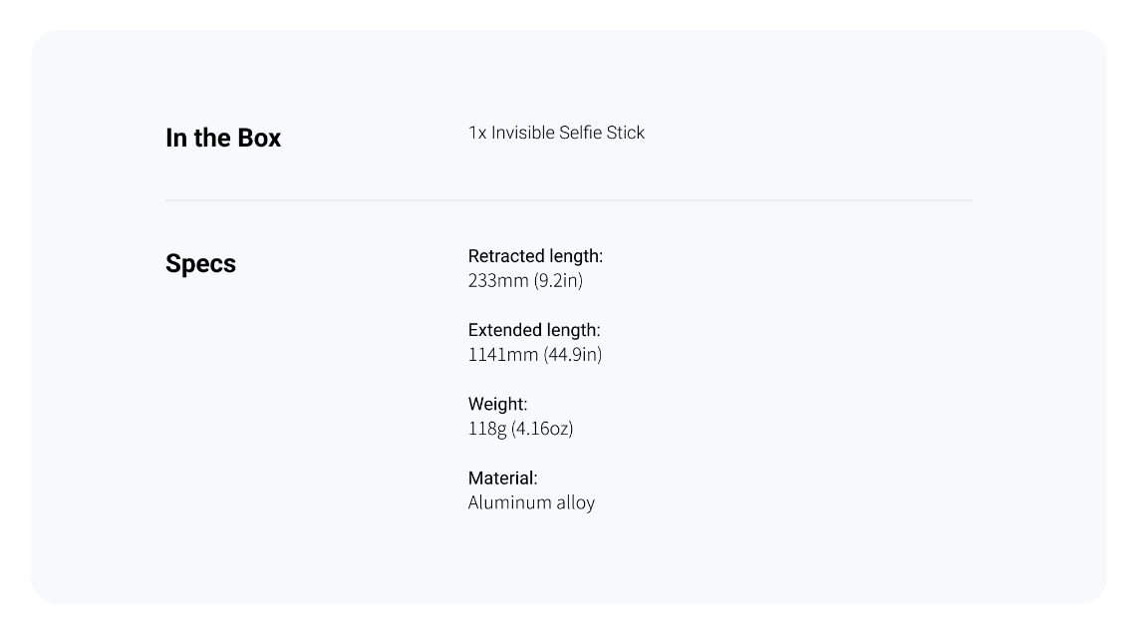
Task: Click the 'Material:' label
Action: pyautogui.click(x=502, y=479)
